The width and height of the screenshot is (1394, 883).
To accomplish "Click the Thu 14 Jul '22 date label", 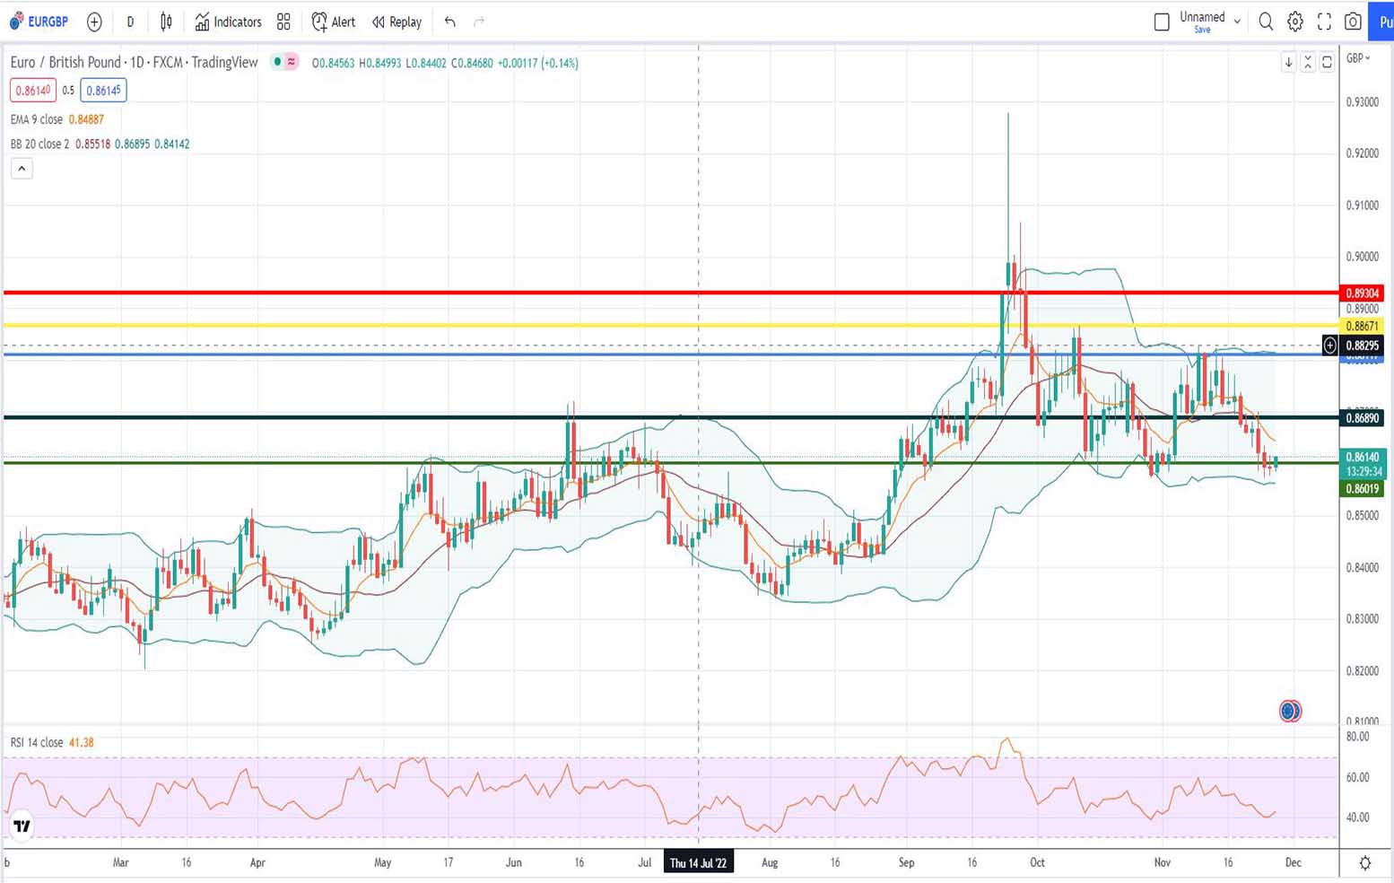I will pos(699,861).
